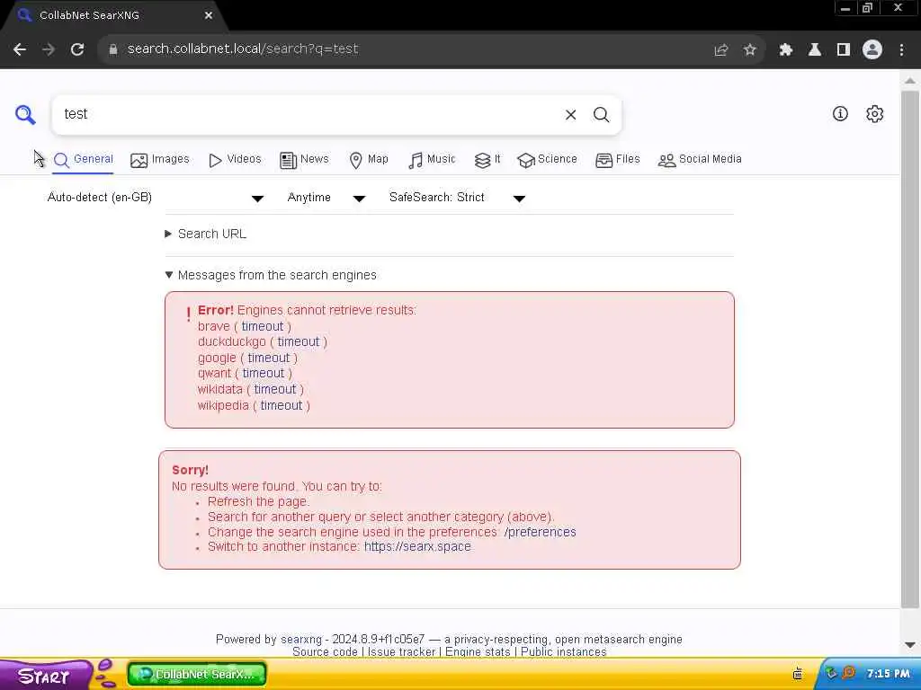Viewport: 921px width, 690px height.
Task: Open preferences via the gear icon
Action: click(874, 114)
